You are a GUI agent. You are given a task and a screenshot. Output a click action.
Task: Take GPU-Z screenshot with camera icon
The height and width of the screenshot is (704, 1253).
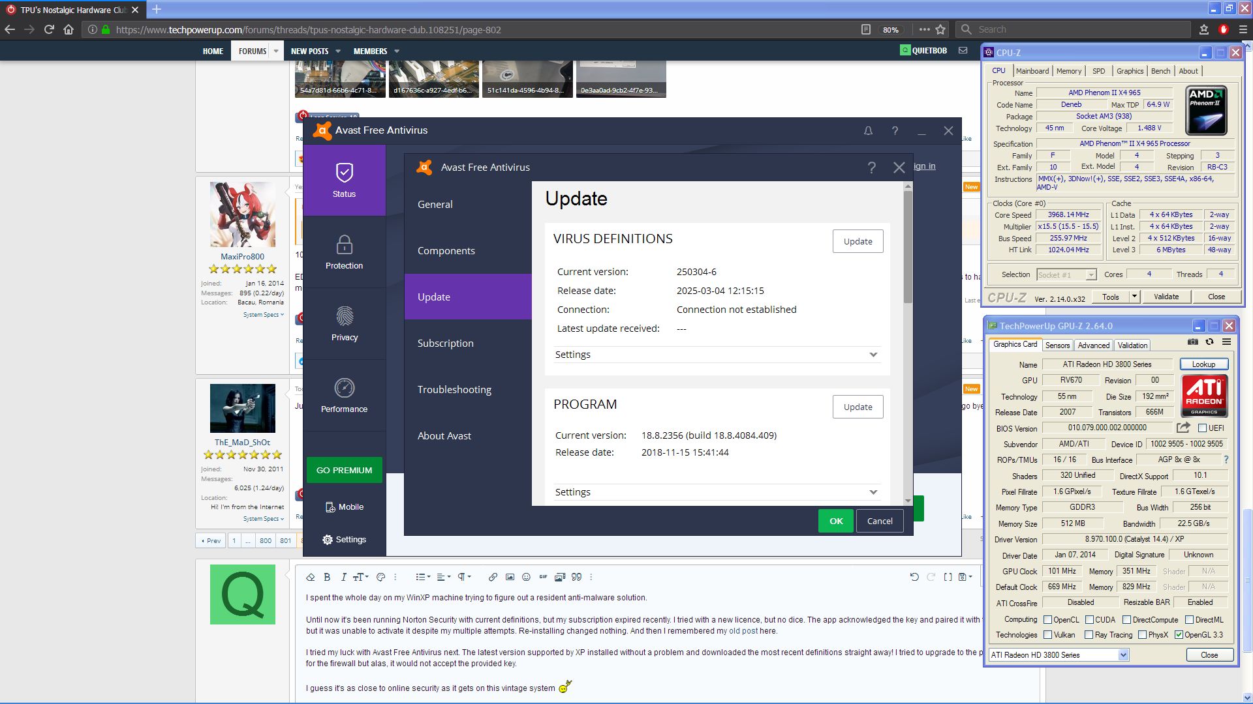(x=1192, y=342)
